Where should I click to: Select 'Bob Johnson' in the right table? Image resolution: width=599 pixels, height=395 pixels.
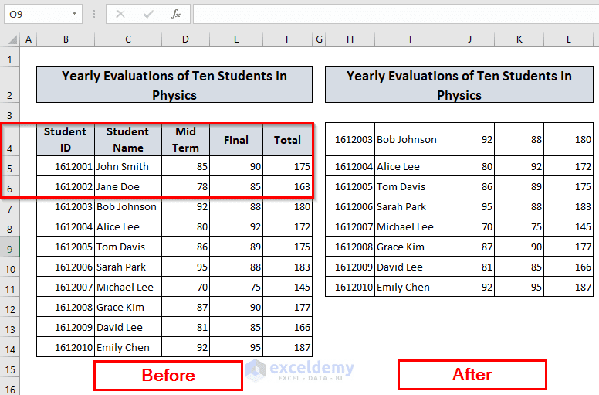click(x=410, y=139)
